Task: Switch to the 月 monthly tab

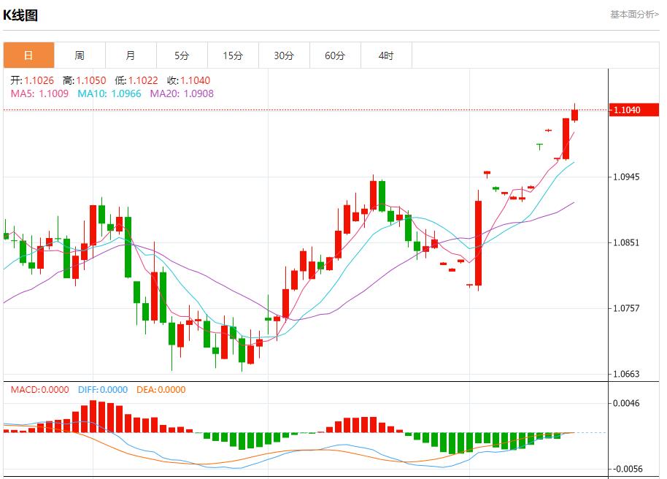Action: (x=131, y=55)
